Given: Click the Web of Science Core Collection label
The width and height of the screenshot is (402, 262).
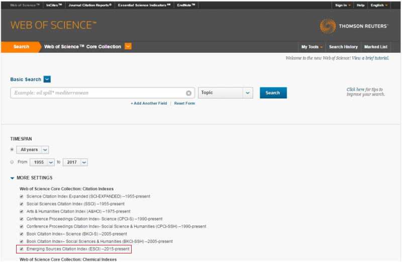Looking at the screenshot, I should [x=82, y=47].
